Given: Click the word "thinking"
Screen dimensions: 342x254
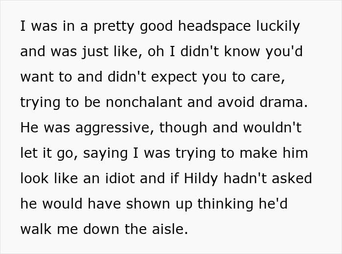Looking at the screenshot, I should coord(226,204).
